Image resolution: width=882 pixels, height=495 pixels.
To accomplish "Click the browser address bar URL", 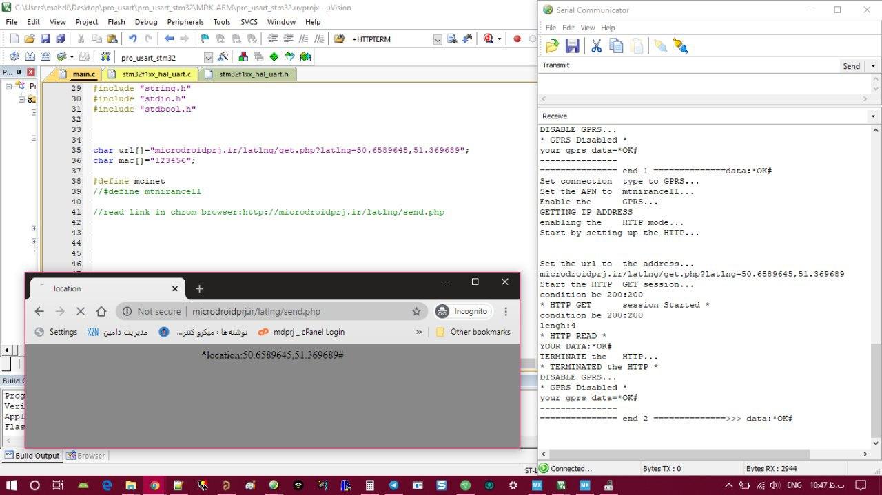I will 256,311.
